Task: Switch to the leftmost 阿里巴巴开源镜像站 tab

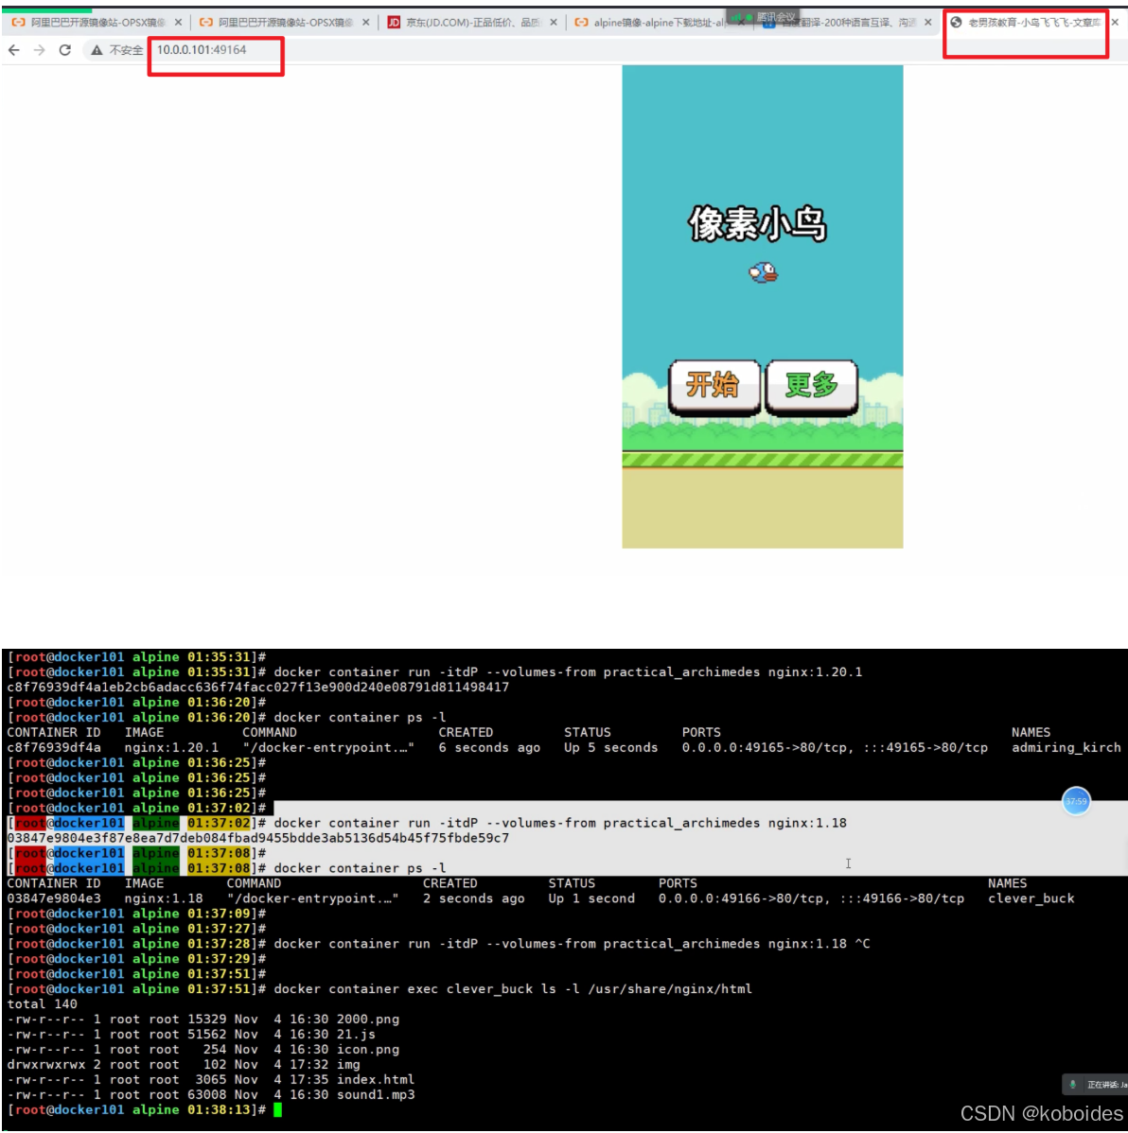Action: (x=97, y=23)
